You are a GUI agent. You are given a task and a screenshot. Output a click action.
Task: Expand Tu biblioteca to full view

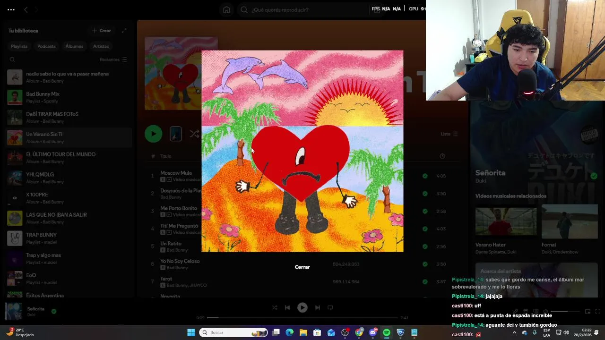click(x=124, y=31)
